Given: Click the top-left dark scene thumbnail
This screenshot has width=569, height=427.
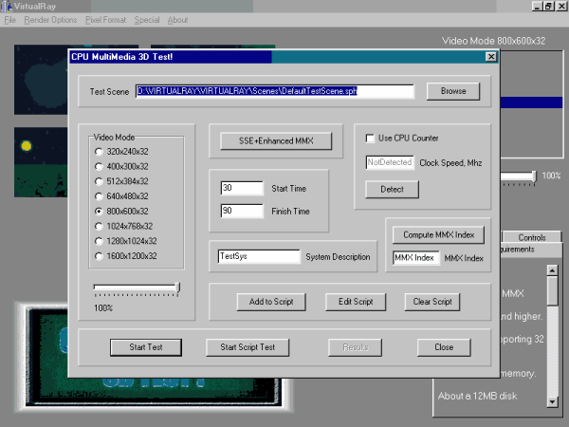Looking at the screenshot, I should [x=41, y=80].
